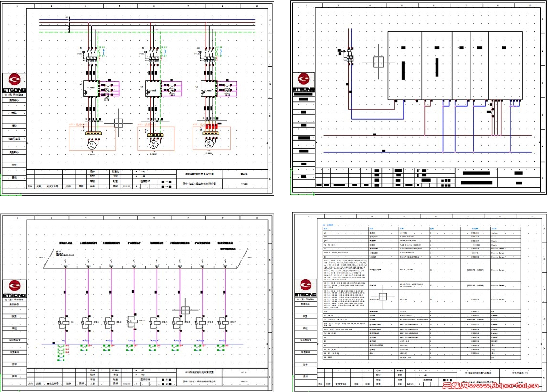Image resolution: width=548 pixels, height=392 pixels.
Task: Select the yellow terminal strip above the middle motor
Action: 156,135
